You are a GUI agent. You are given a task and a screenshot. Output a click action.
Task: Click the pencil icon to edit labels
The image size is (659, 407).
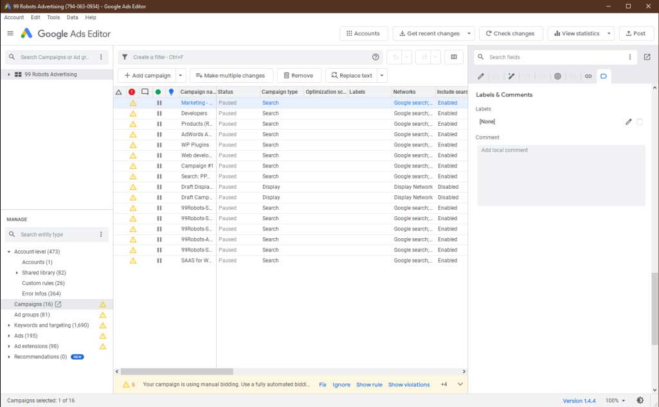(628, 122)
